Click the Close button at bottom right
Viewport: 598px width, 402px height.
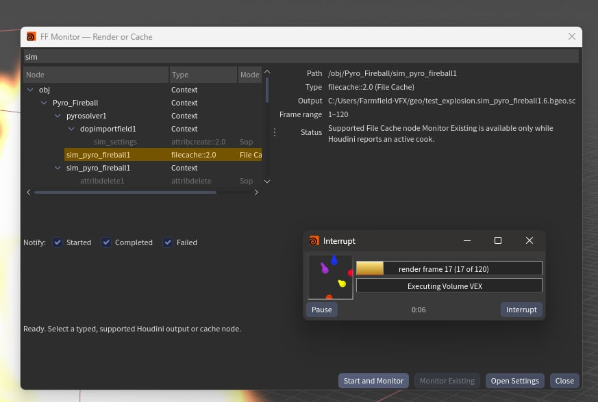(564, 381)
